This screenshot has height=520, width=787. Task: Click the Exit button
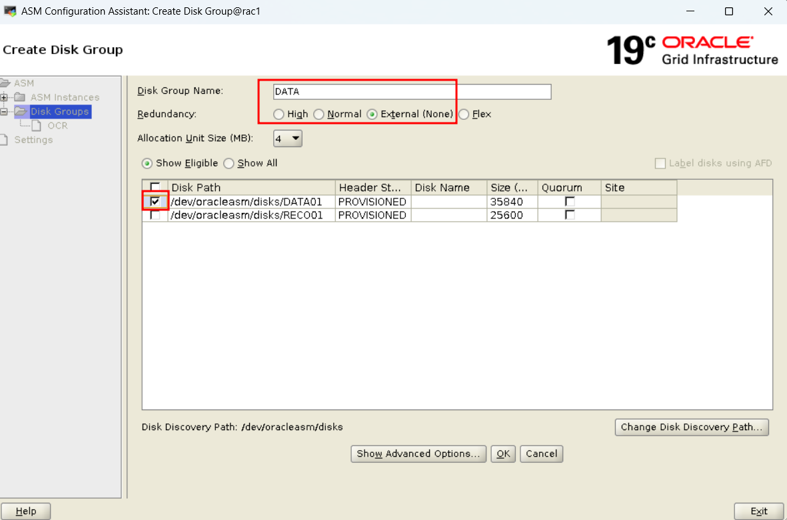(x=758, y=511)
